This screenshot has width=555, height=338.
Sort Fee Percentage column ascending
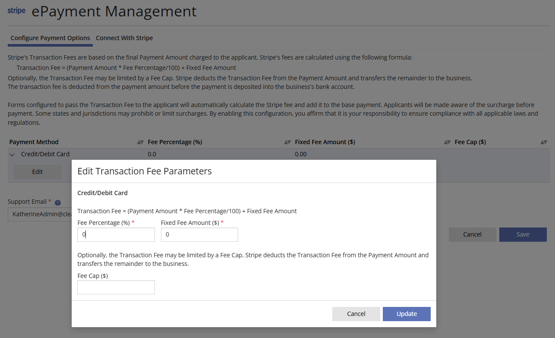click(286, 142)
